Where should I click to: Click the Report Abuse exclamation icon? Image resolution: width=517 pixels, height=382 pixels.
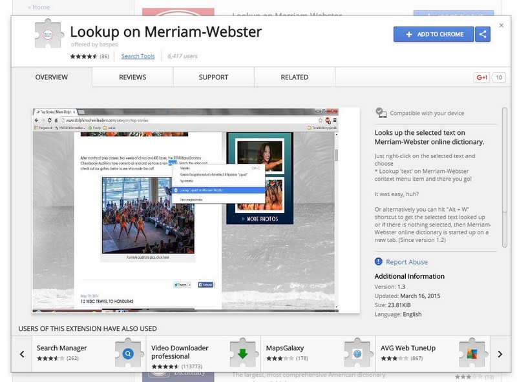[379, 262]
